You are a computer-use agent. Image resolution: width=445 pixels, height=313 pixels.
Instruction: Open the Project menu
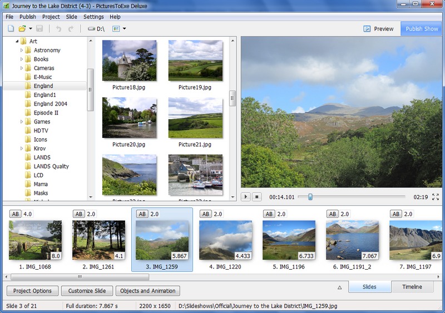[51, 17]
